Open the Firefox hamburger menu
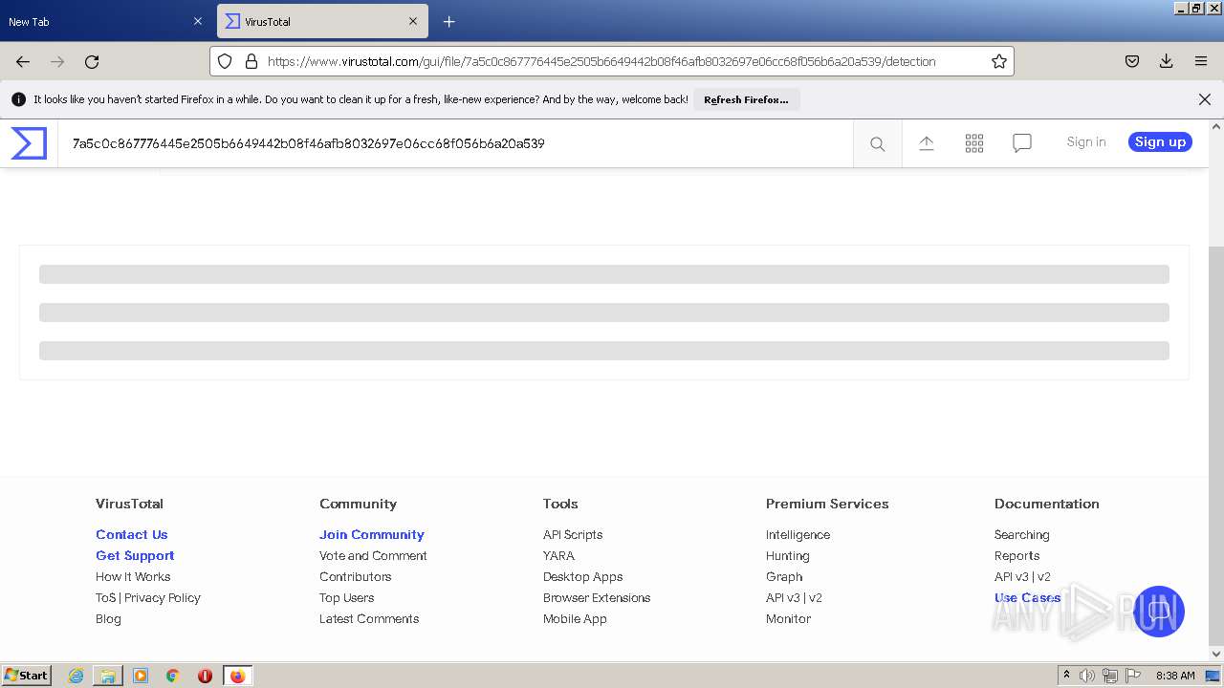The width and height of the screenshot is (1224, 688). coord(1201,61)
